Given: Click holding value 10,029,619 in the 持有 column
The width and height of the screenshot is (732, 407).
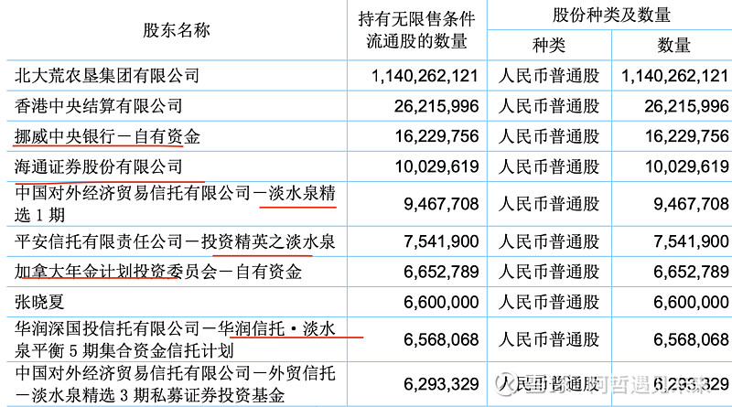Looking at the screenshot, I should pos(436,166).
